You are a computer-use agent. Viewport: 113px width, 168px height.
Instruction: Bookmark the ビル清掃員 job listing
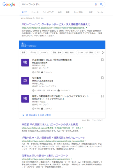102,60
